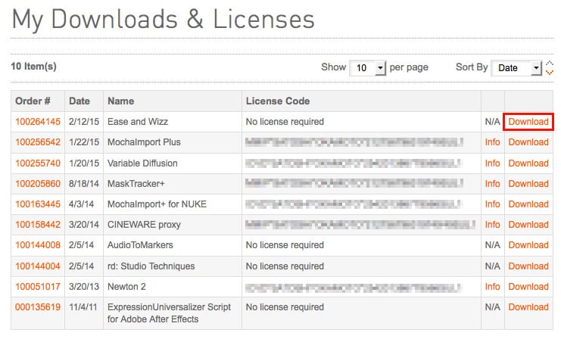
Task: Download MochaImport+ for NUKE
Action: [528, 204]
